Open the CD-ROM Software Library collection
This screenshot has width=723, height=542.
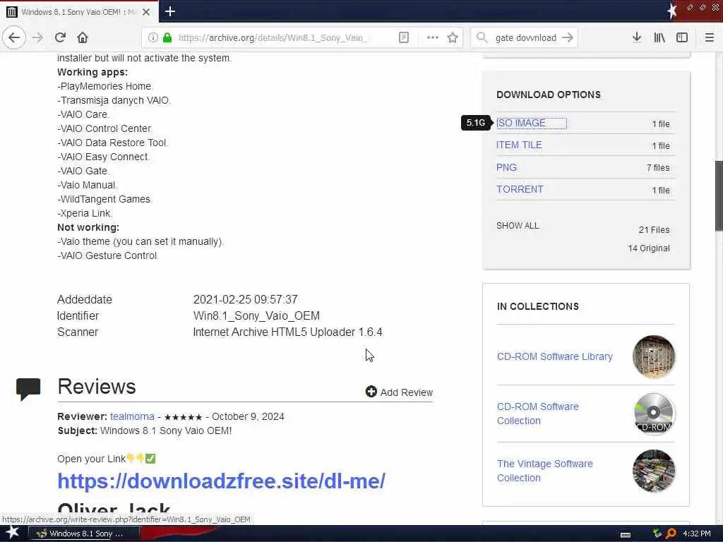pos(555,356)
